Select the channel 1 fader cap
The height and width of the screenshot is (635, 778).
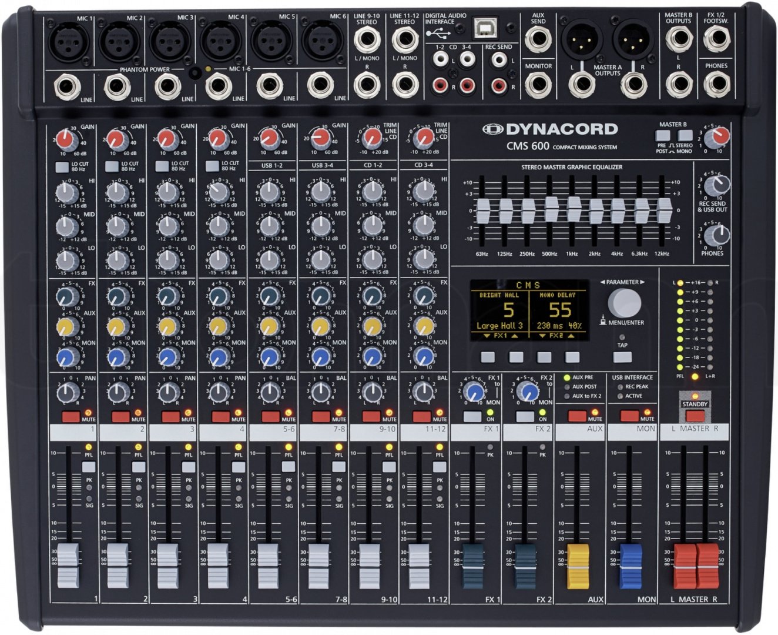point(68,566)
